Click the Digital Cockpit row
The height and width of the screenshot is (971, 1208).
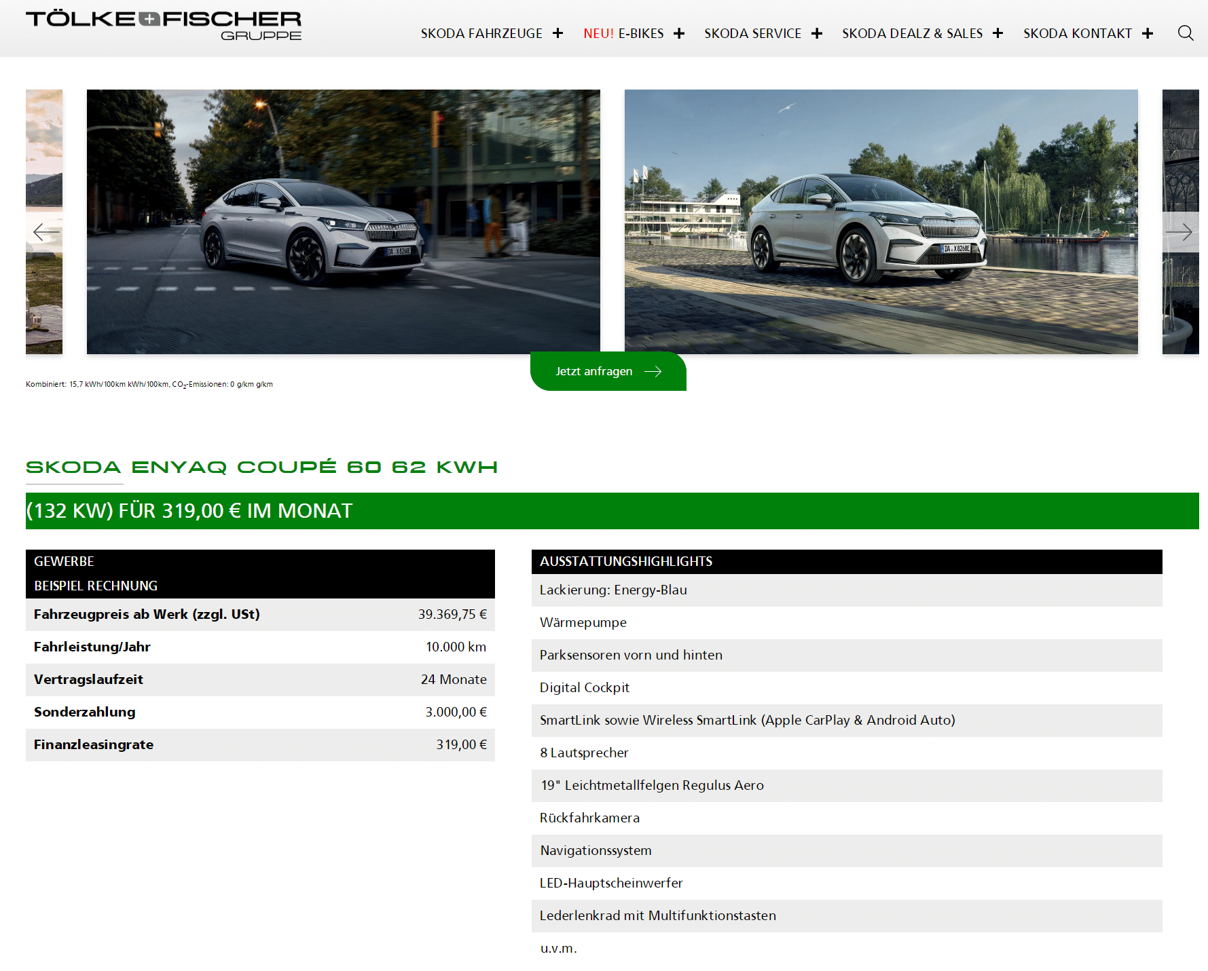[847, 688]
